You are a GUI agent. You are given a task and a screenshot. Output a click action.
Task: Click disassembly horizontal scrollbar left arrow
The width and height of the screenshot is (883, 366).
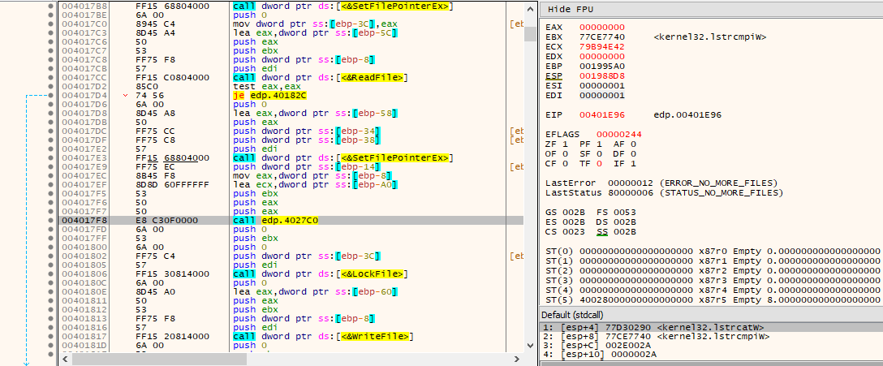(67, 358)
